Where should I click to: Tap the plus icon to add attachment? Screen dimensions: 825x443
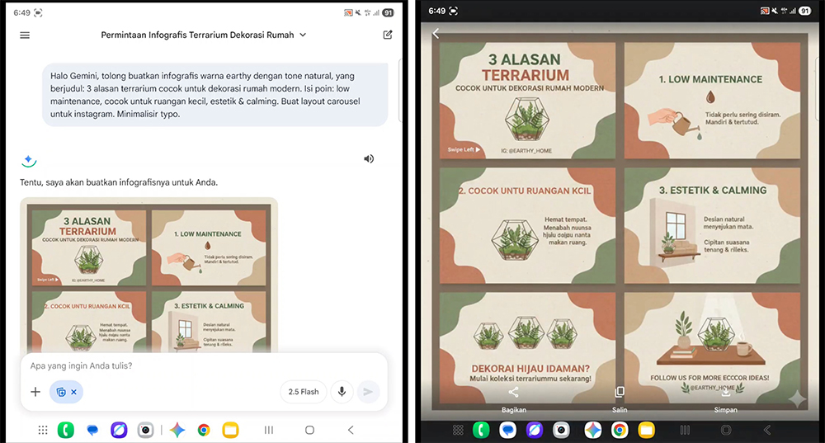click(35, 392)
